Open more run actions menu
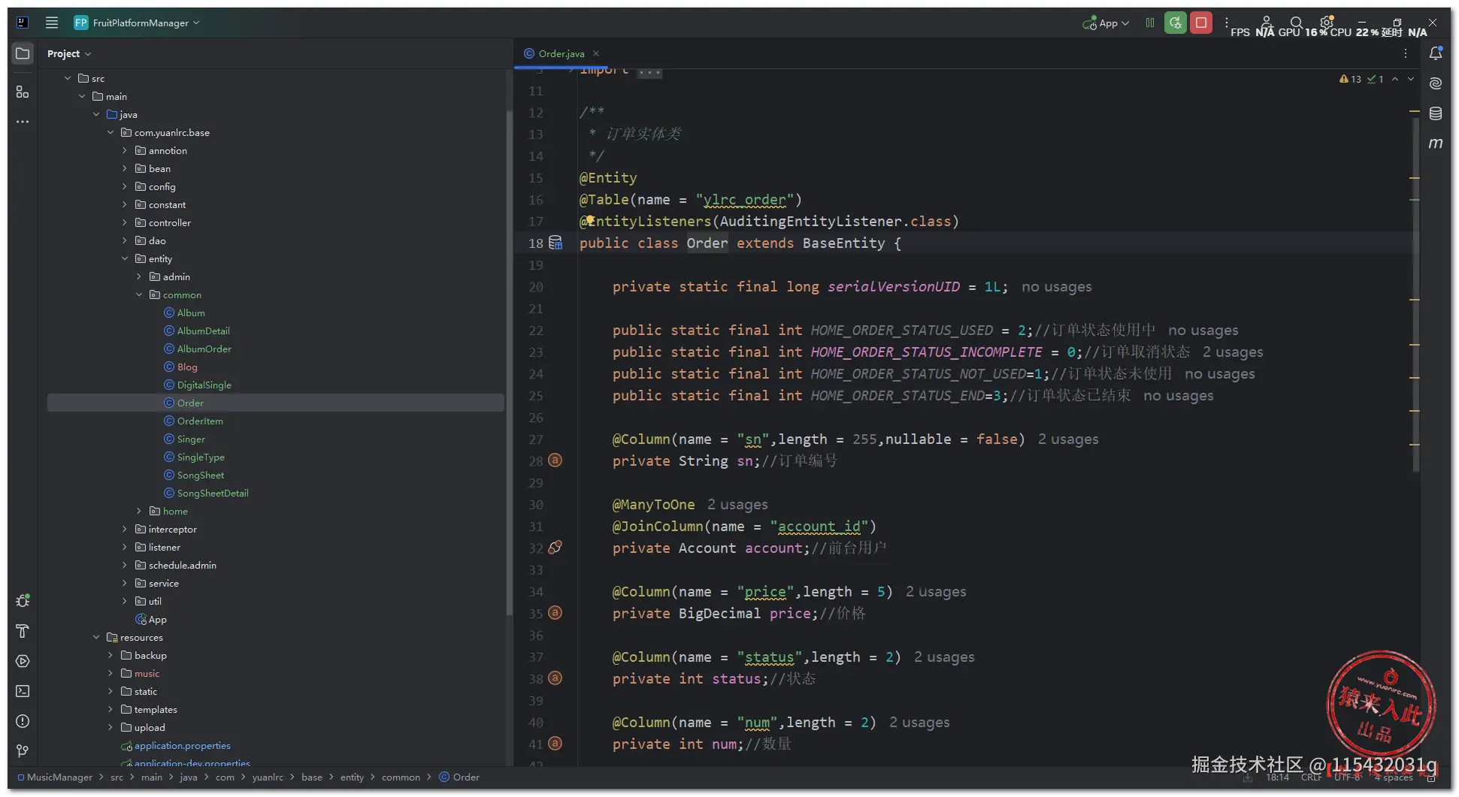 [x=1227, y=23]
